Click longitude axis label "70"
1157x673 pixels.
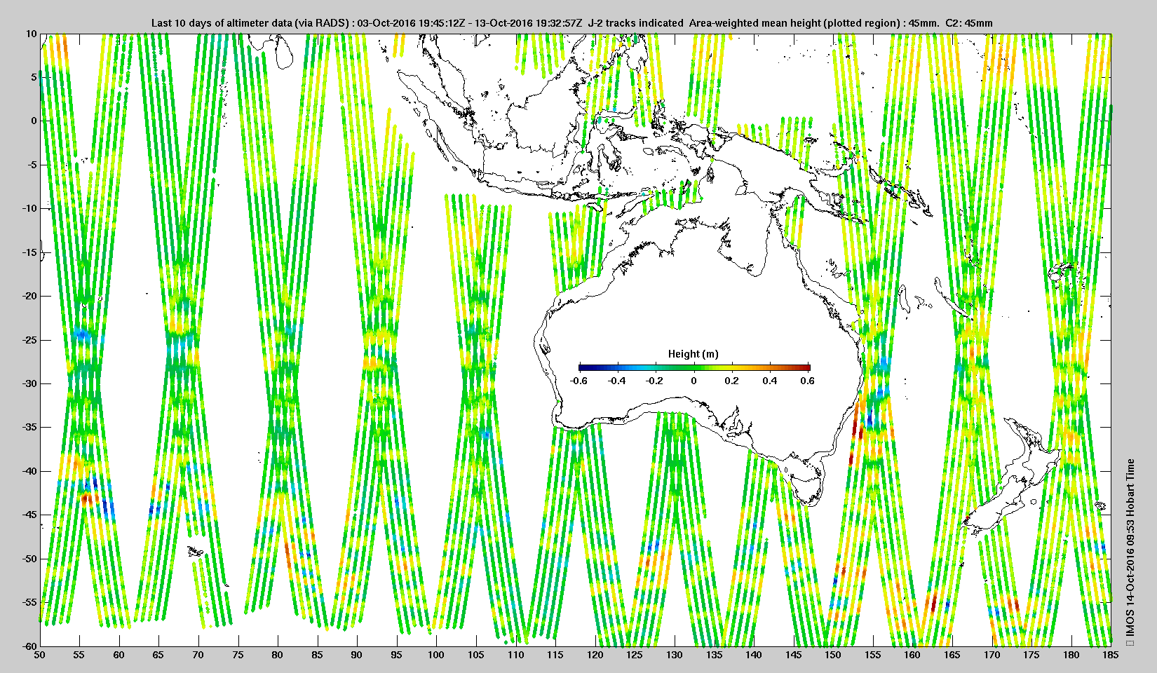198,655
